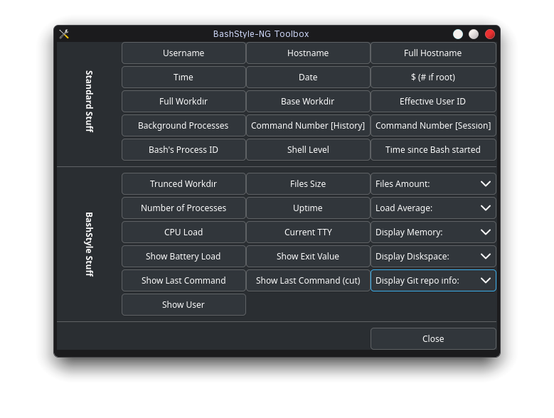
Task: Insert the Username token
Action: coord(183,53)
